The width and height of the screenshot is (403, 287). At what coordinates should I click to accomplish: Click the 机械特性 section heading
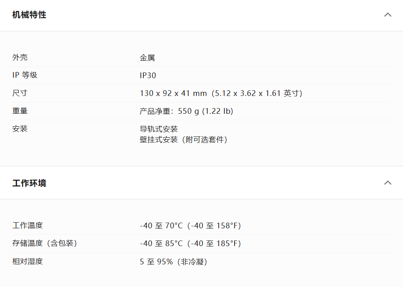coord(29,15)
